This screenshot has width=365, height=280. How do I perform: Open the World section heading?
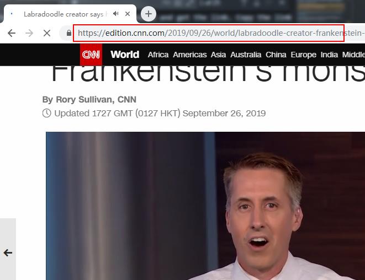(124, 55)
